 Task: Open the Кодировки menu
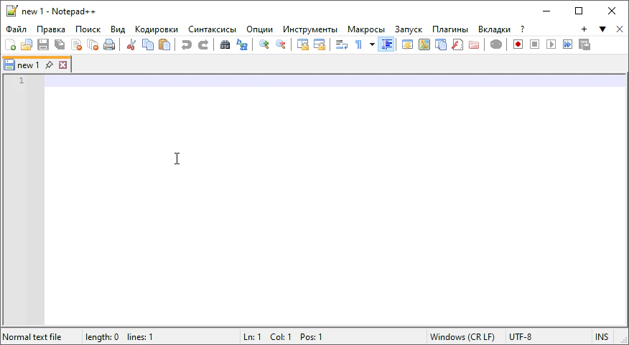point(157,29)
